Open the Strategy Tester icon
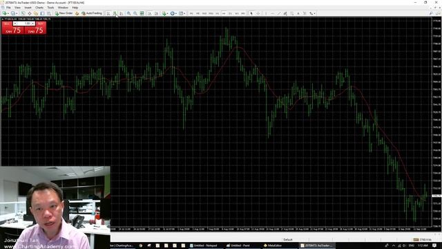This screenshot has height=249, width=442. 49,13
